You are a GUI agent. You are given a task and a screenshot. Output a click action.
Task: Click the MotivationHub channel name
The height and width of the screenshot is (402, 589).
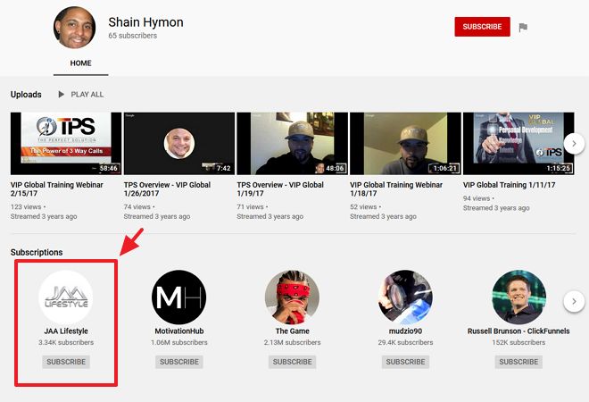tap(179, 331)
